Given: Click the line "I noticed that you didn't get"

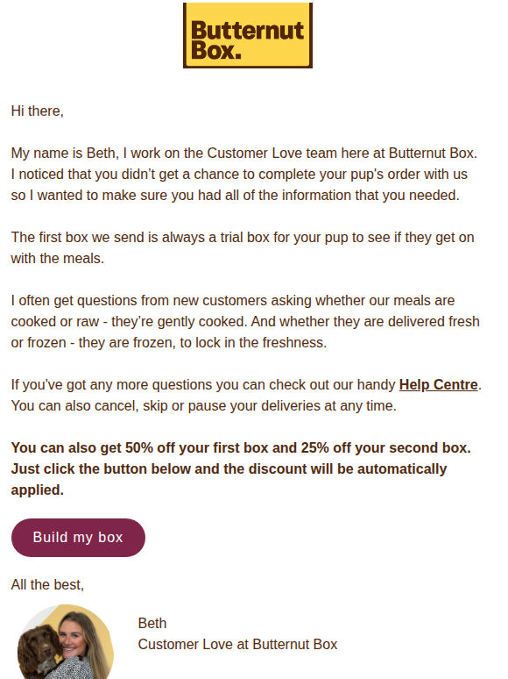Looking at the screenshot, I should point(239,174).
